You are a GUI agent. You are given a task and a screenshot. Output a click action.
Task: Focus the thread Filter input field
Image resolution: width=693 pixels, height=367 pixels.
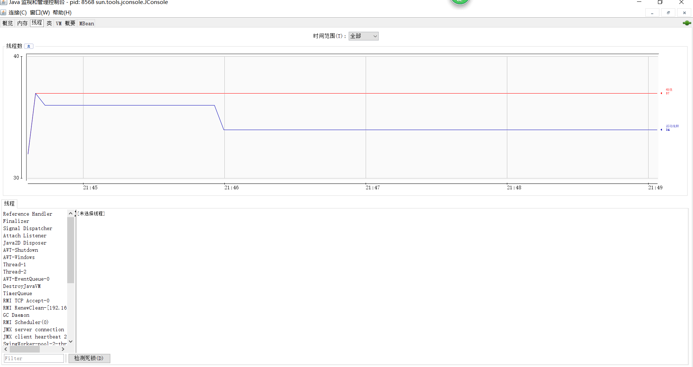coord(34,358)
